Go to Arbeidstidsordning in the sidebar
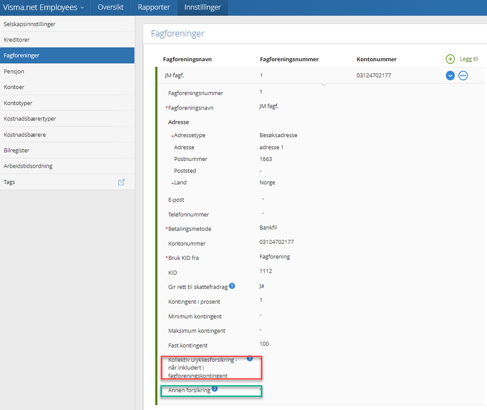The image size is (487, 410). (x=67, y=166)
